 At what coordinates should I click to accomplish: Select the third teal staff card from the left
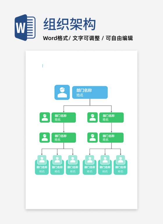pos(73,165)
